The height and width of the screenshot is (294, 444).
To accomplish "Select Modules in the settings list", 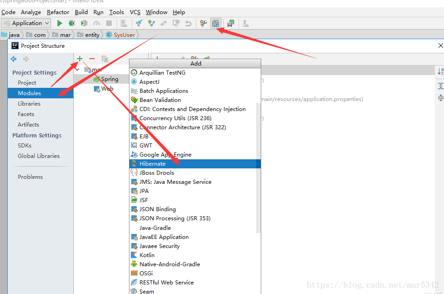I will pyautogui.click(x=41, y=93).
